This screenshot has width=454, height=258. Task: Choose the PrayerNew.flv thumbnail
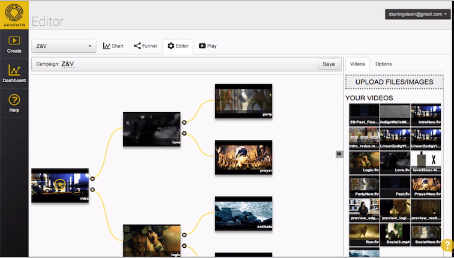(x=426, y=187)
